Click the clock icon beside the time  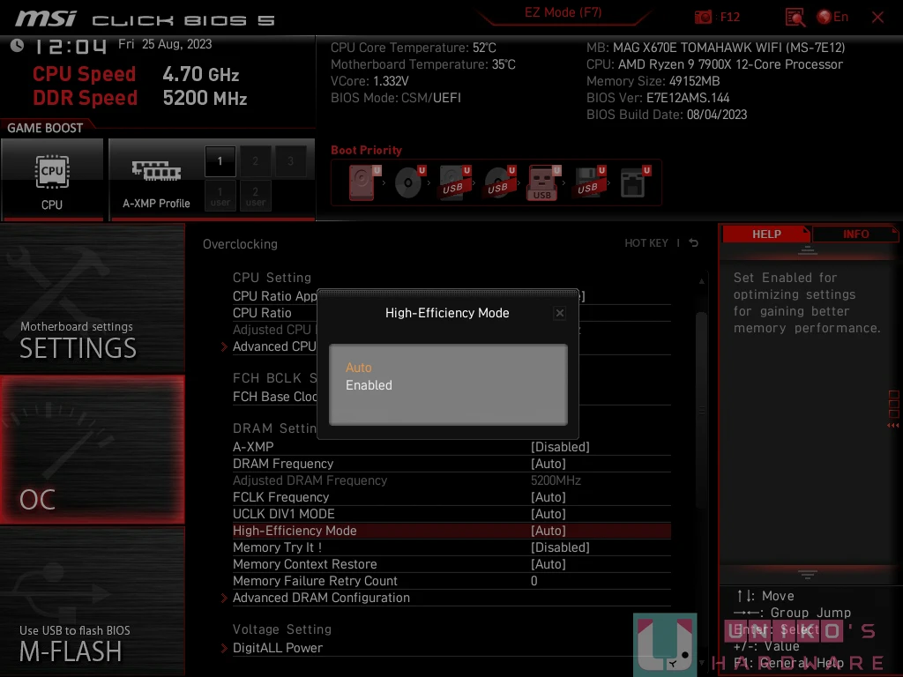[17, 45]
